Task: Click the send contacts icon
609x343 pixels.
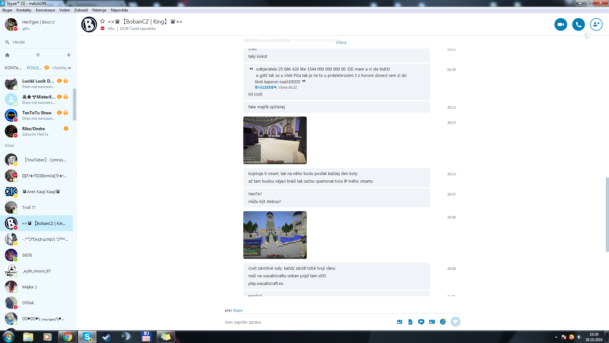Action: point(432,322)
